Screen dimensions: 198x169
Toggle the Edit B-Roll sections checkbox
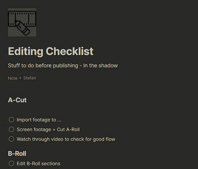11,164
